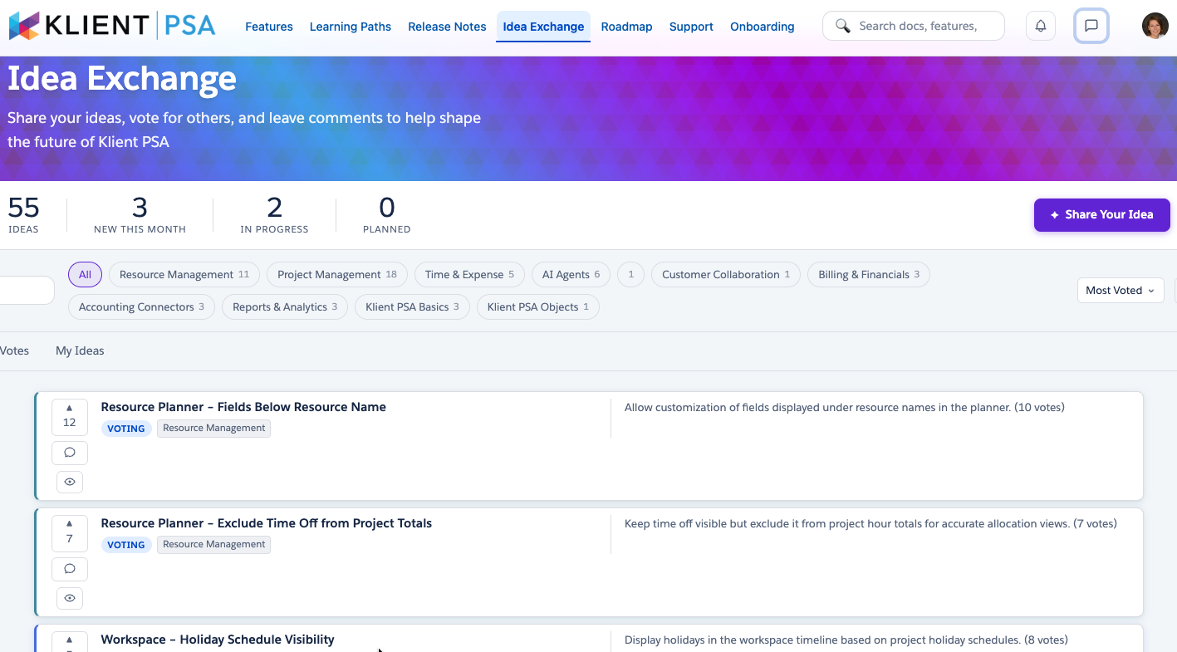
Task: Click the Klient PSA logo
Action: (111, 26)
